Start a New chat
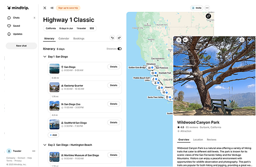The width and height of the screenshot is (256, 167). pos(21,46)
